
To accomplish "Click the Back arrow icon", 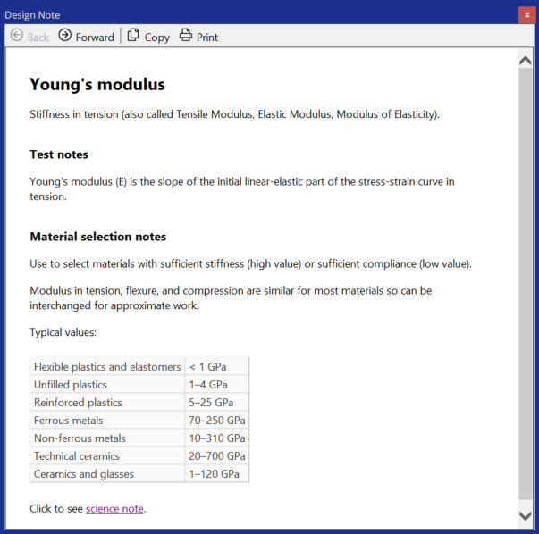I will pos(16,35).
